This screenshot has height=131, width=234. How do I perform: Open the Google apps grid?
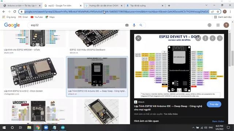pyautogui.click(x=218, y=25)
